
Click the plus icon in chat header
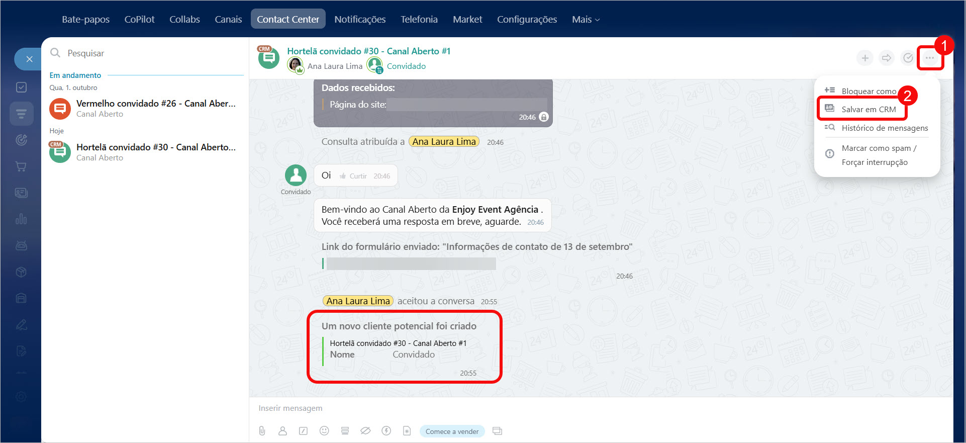(865, 58)
